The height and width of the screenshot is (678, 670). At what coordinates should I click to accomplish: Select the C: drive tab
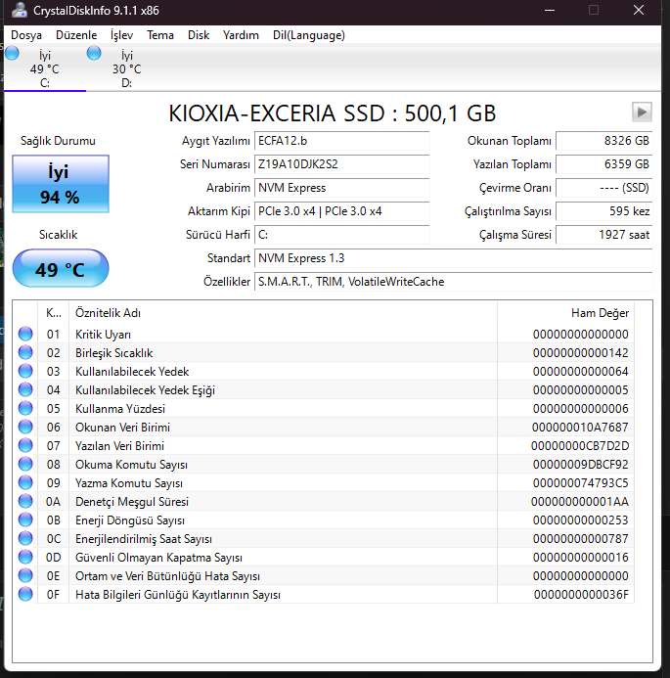45,68
